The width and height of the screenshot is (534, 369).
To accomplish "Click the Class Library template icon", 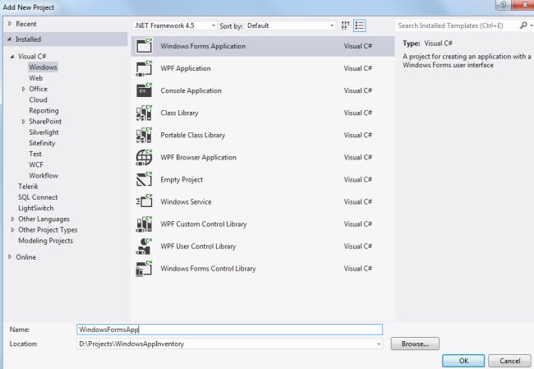I will click(x=144, y=113).
